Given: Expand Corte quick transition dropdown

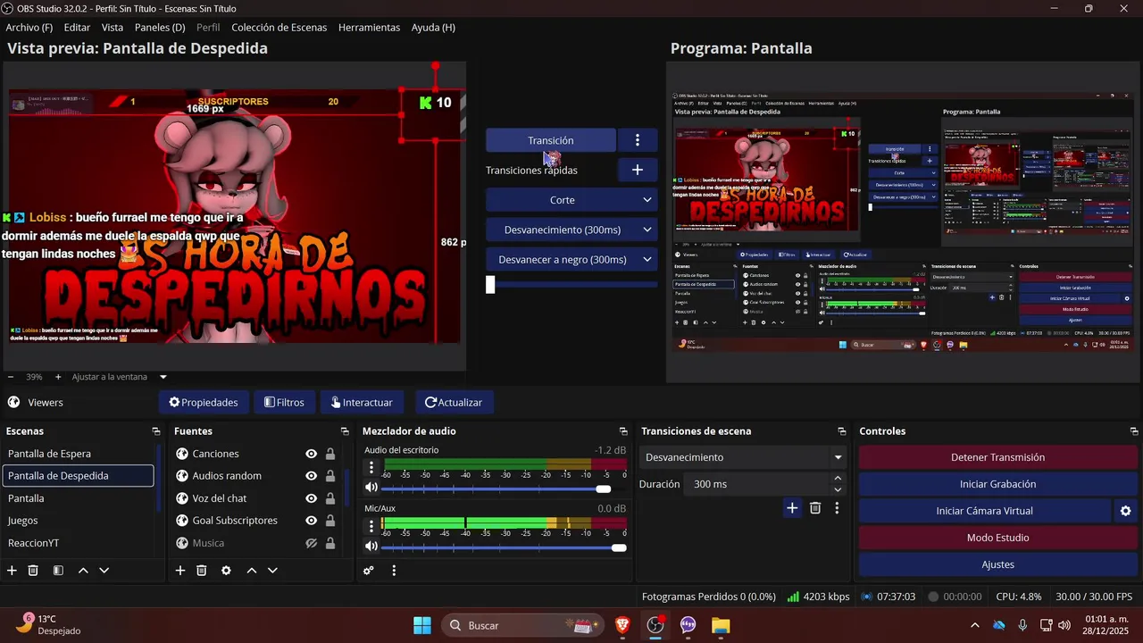Looking at the screenshot, I should (x=647, y=200).
